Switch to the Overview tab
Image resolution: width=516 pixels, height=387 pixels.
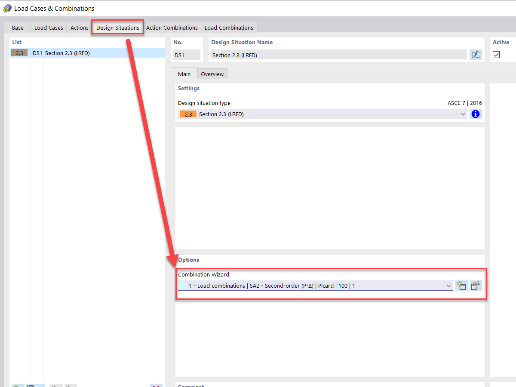[212, 74]
